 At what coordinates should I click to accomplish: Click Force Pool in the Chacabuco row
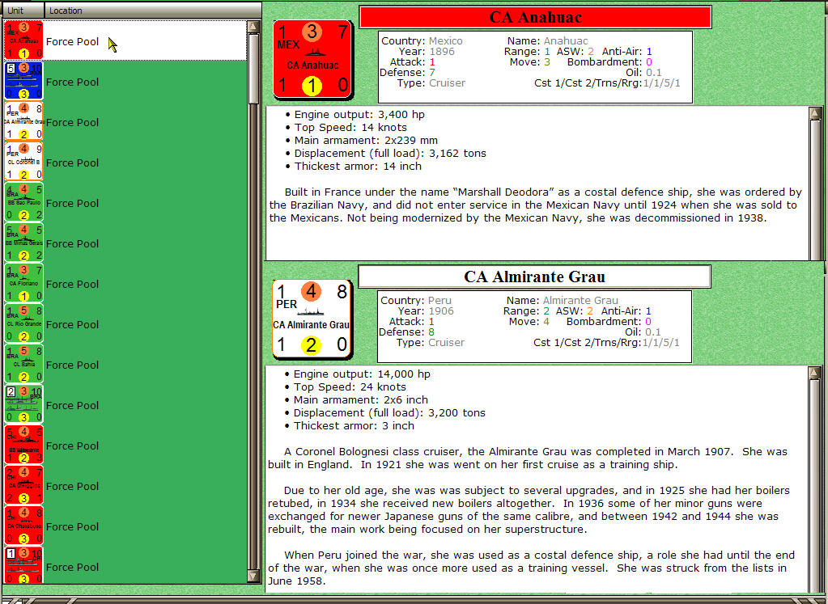72,527
